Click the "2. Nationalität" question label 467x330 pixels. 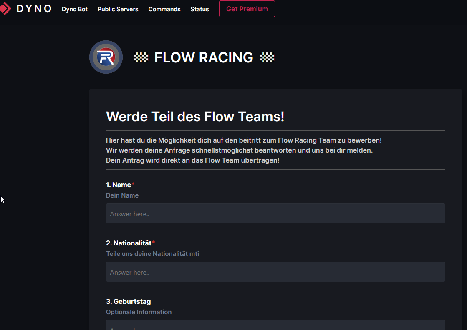coord(129,243)
